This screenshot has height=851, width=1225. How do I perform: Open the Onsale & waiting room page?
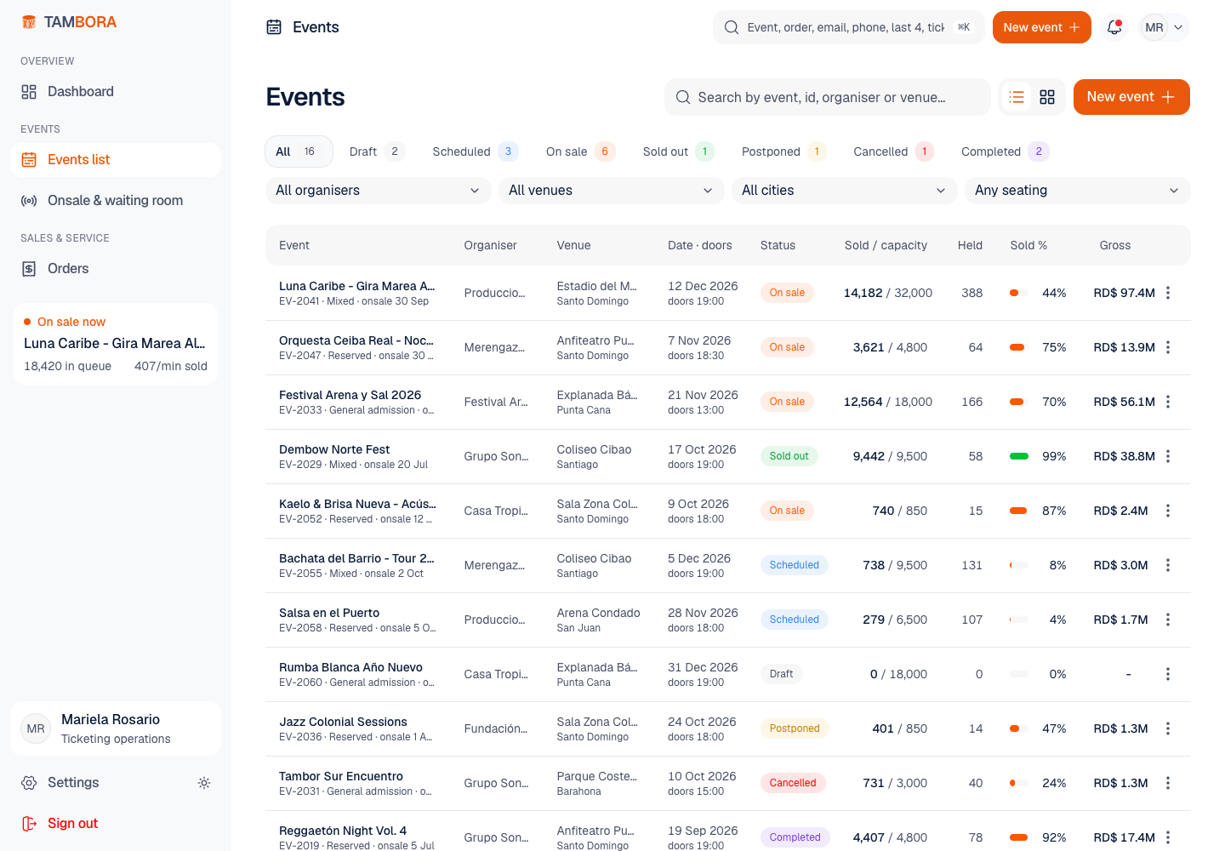pos(116,201)
